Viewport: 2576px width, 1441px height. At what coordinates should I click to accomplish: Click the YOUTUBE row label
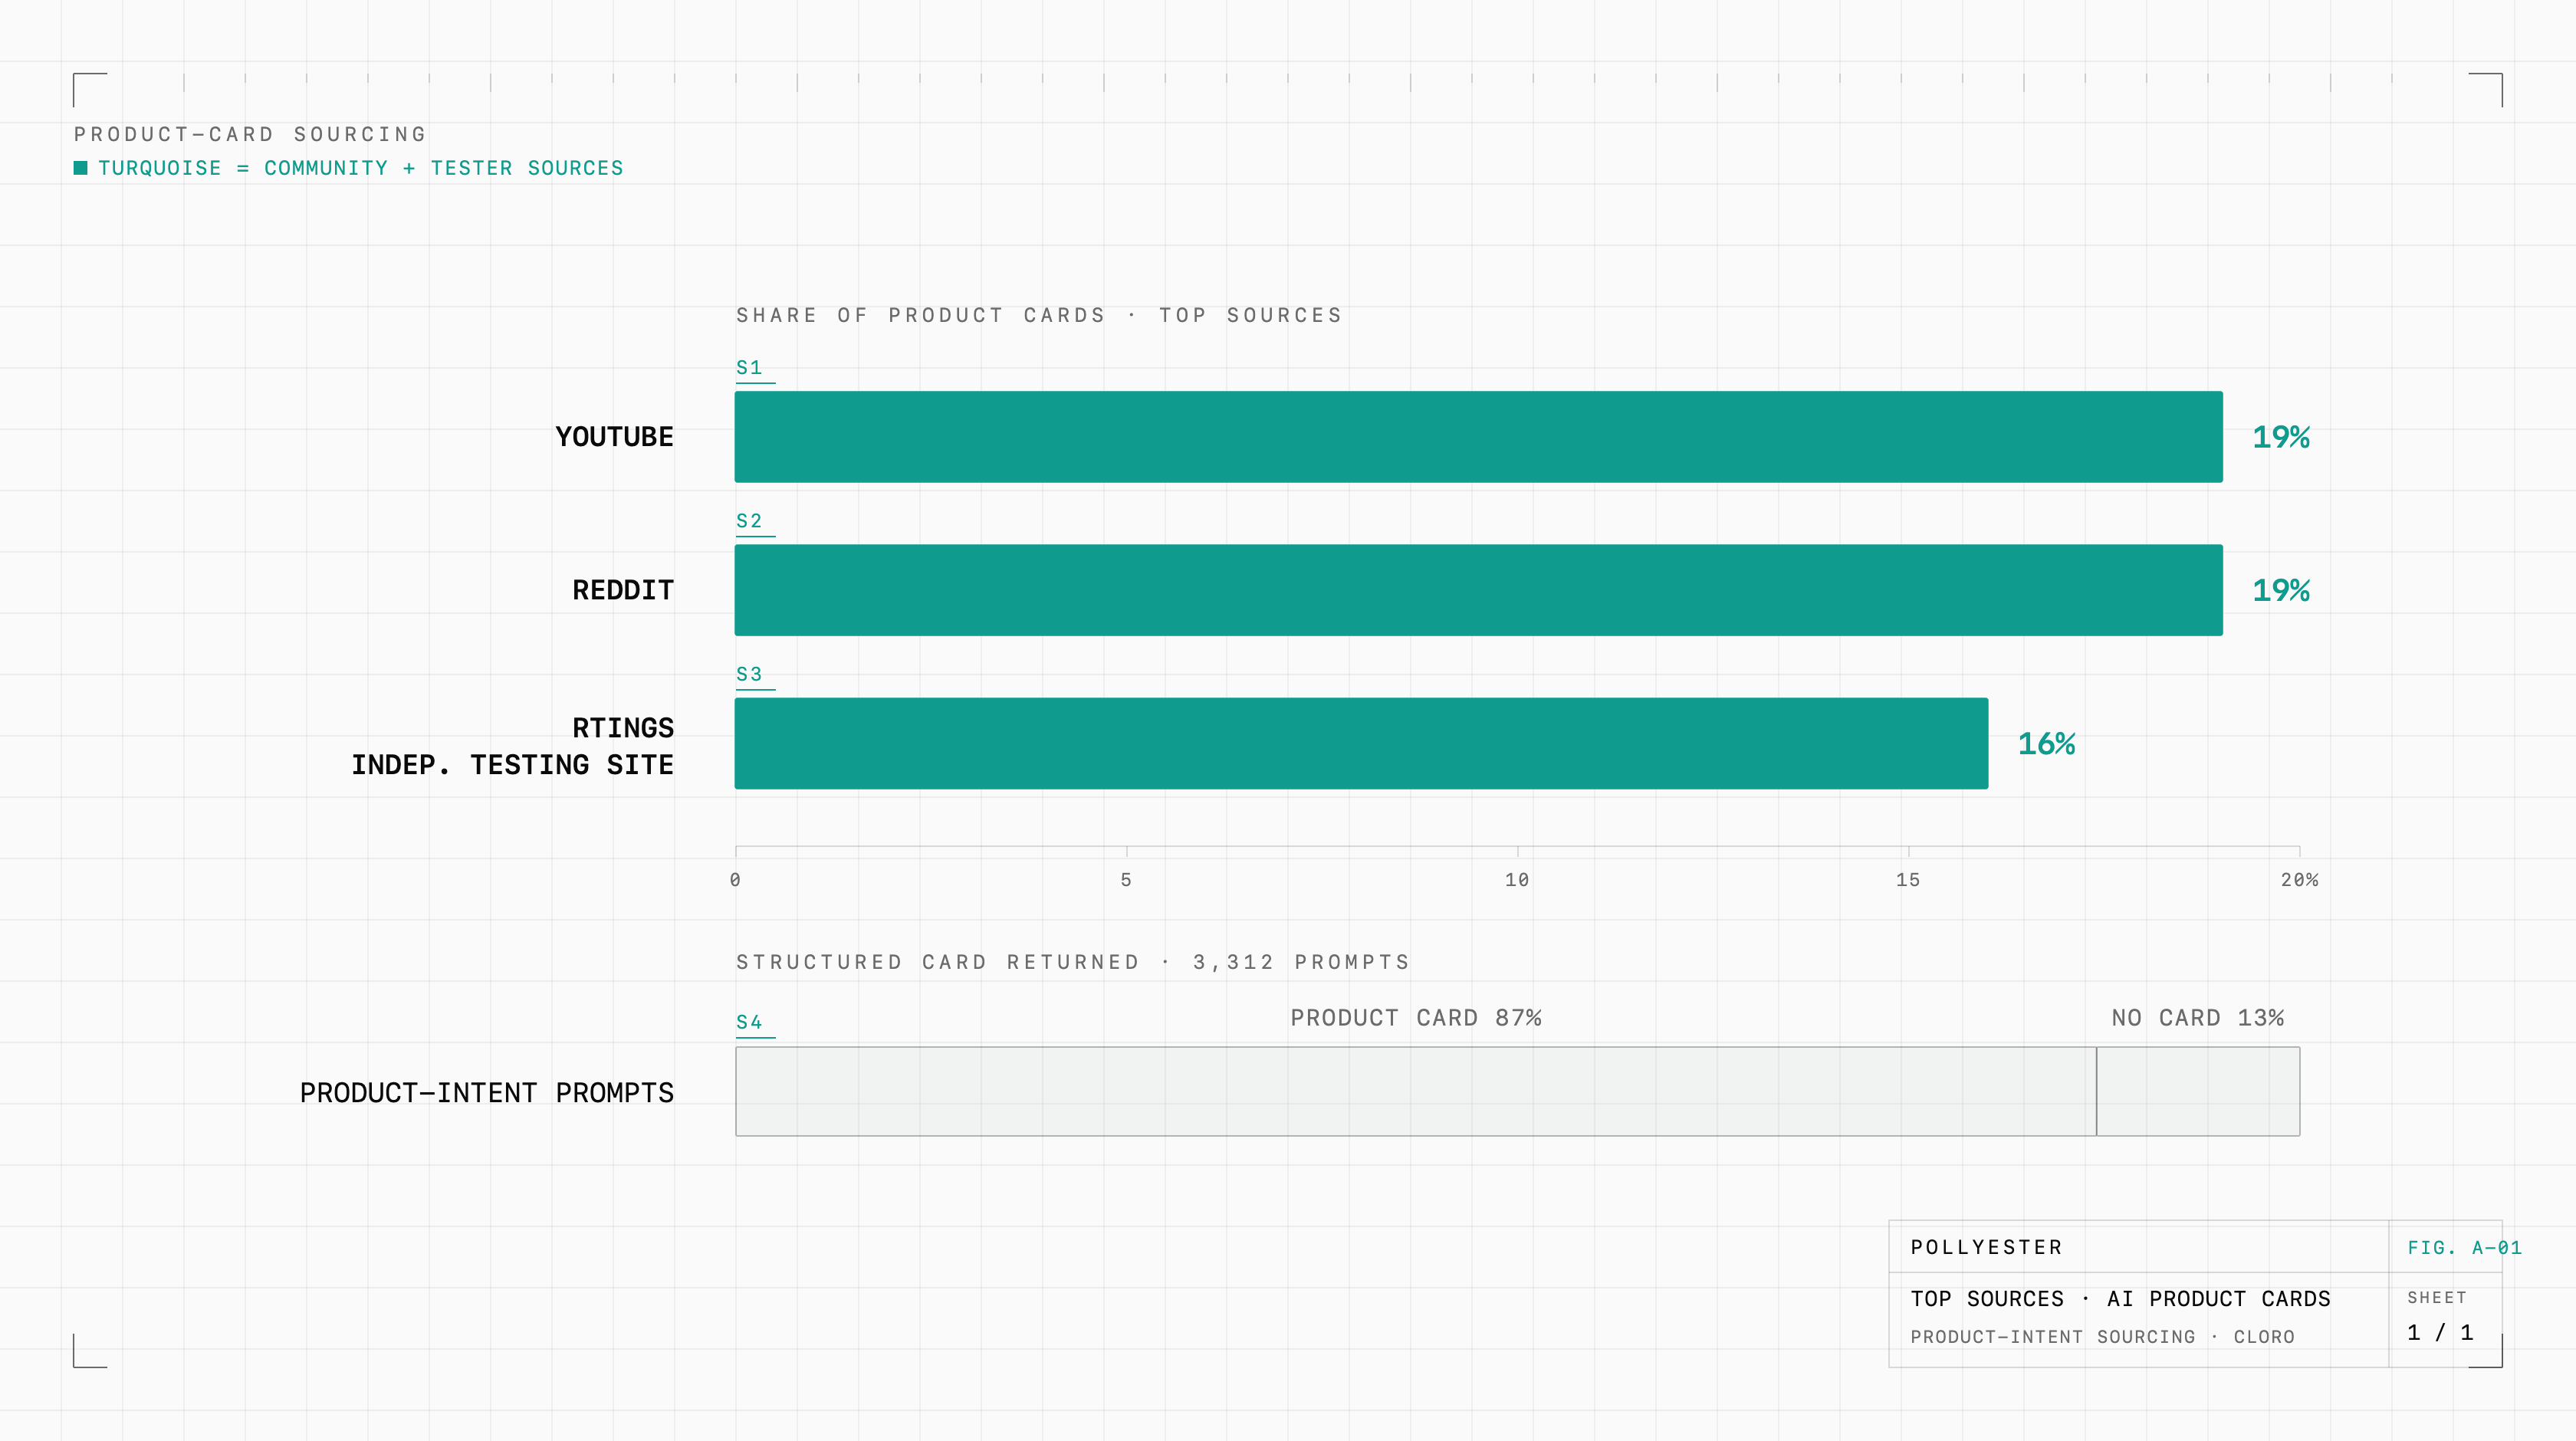tap(614, 437)
